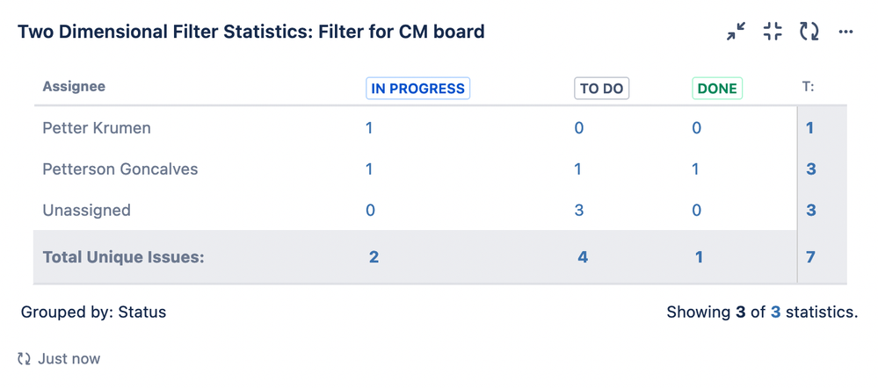Viewport: 878px width, 388px height.
Task: Click the Assignee column header
Action: coord(74,87)
